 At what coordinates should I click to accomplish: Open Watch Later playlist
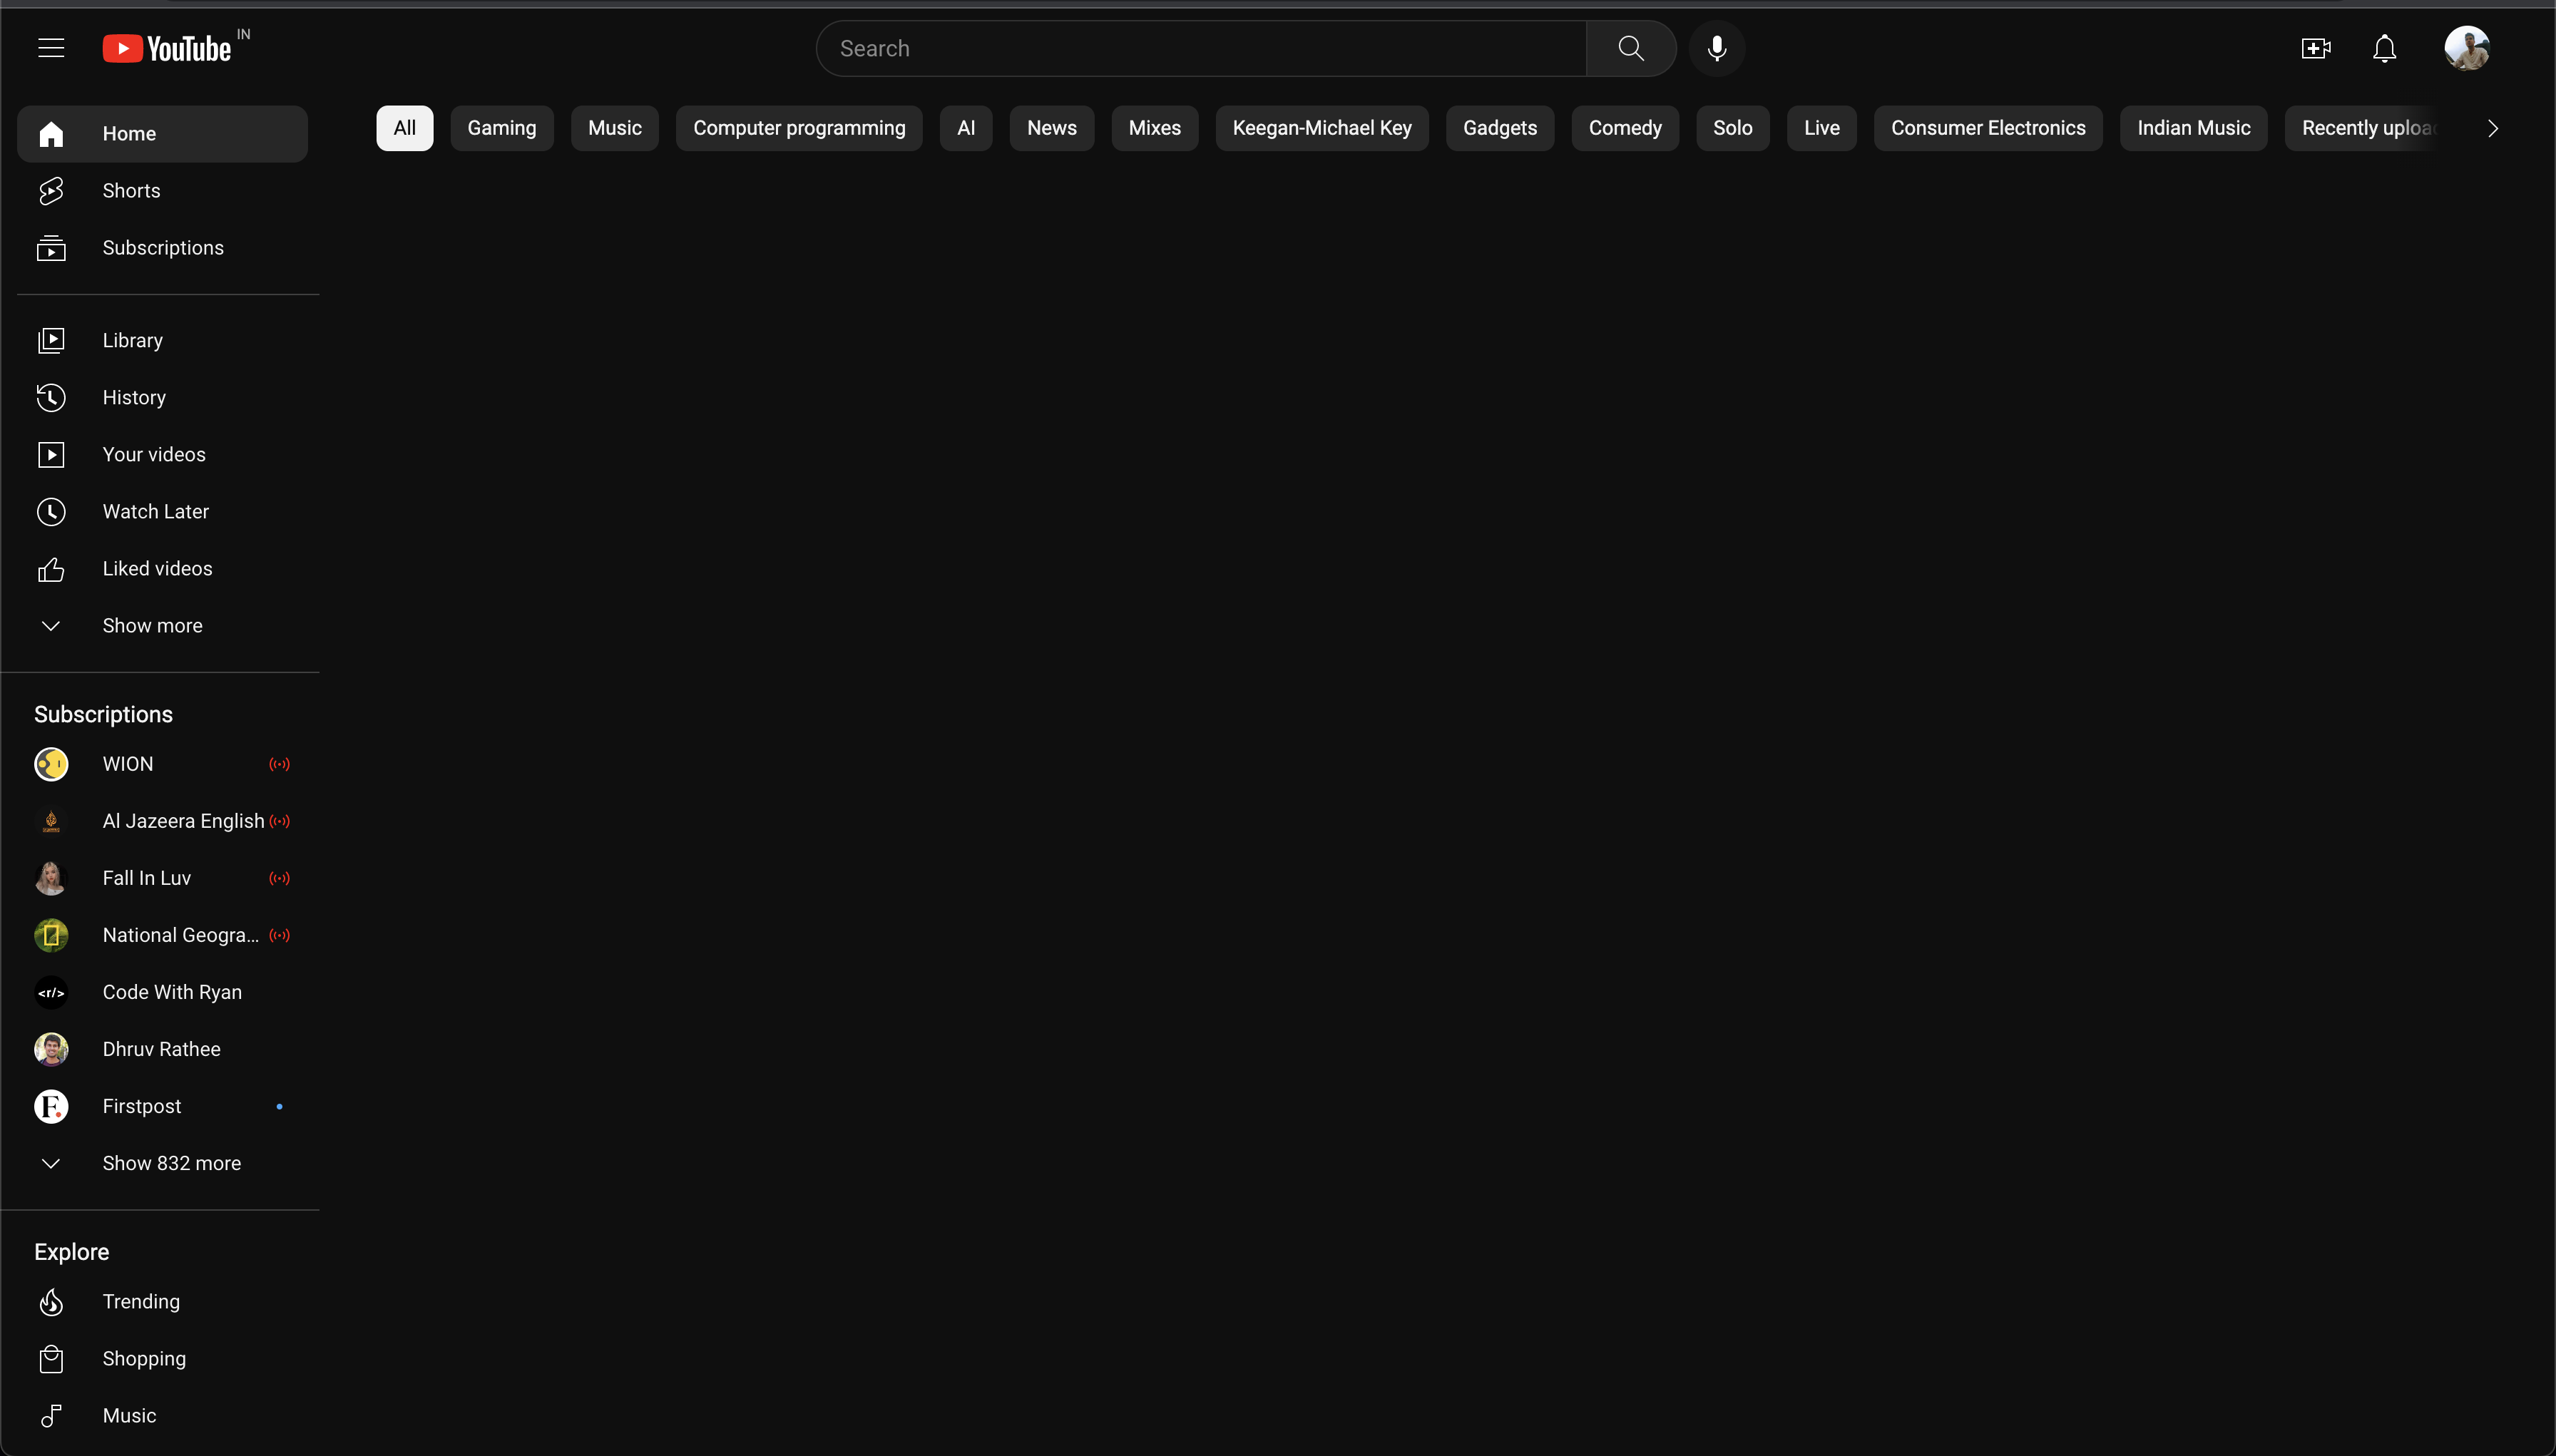point(155,512)
